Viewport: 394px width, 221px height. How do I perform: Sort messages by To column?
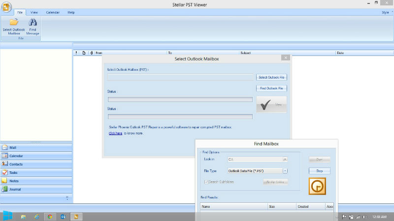[203, 53]
